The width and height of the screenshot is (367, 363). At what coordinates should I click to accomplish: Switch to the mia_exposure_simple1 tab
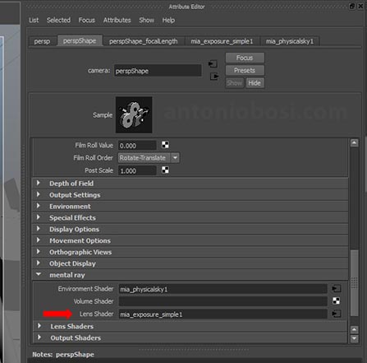[222, 41]
